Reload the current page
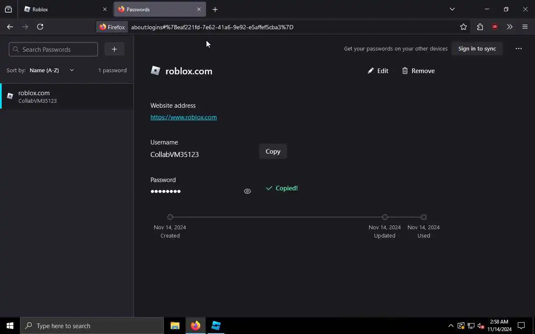This screenshot has width=535, height=334. click(x=40, y=27)
